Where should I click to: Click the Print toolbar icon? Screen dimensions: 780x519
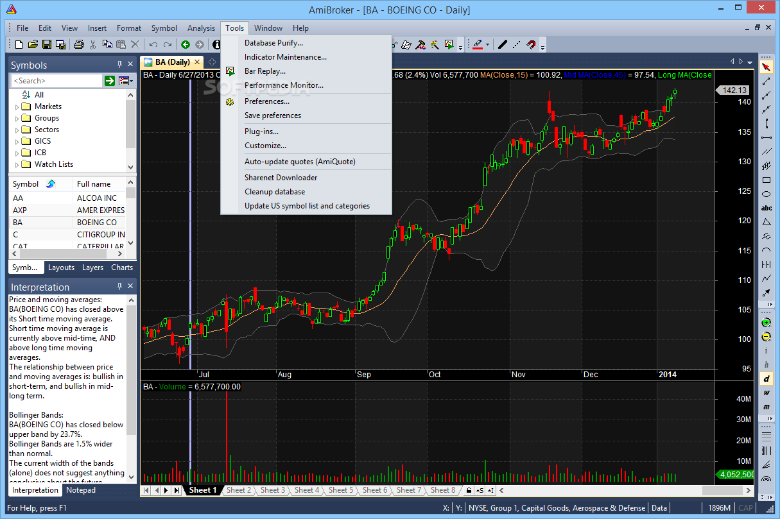coord(79,44)
